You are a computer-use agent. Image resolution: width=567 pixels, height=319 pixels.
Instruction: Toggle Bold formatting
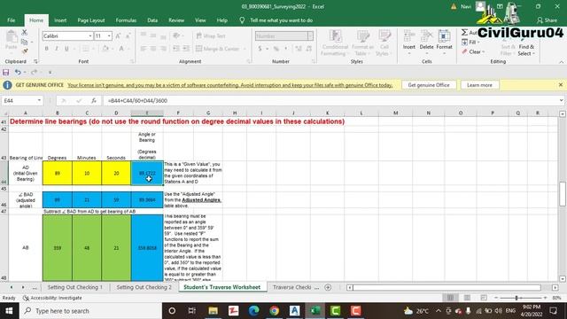(46, 49)
